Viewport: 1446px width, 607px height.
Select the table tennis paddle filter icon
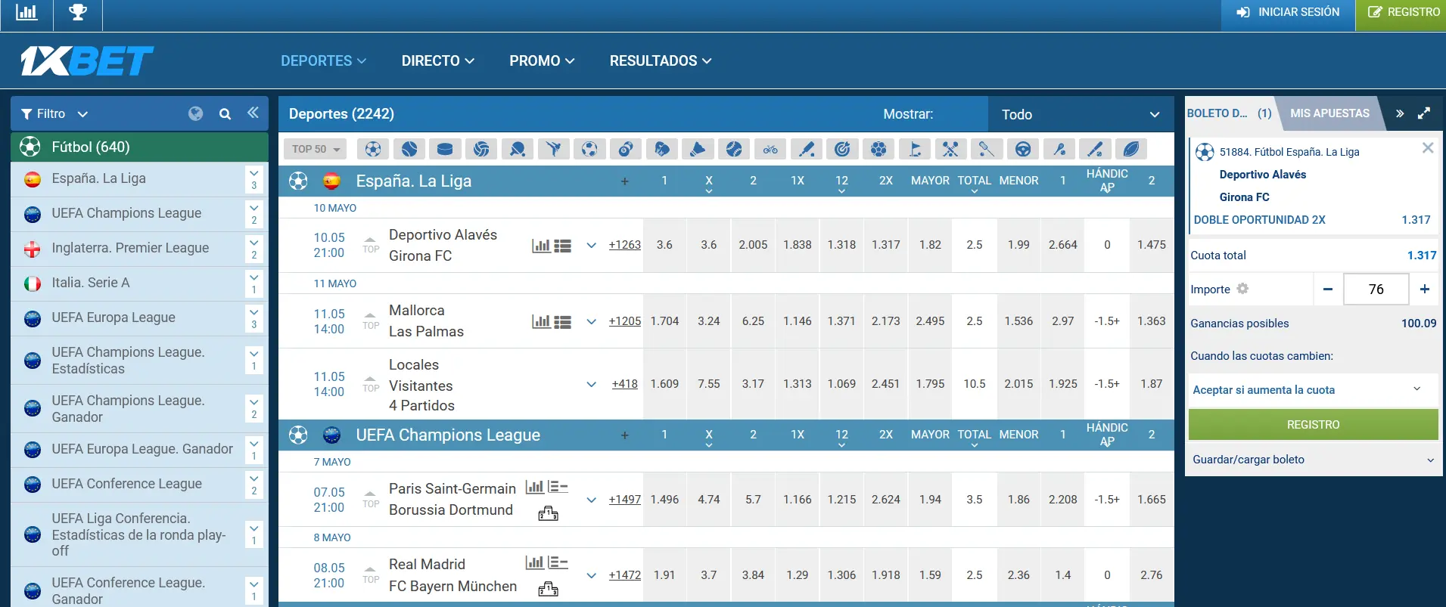[518, 149]
